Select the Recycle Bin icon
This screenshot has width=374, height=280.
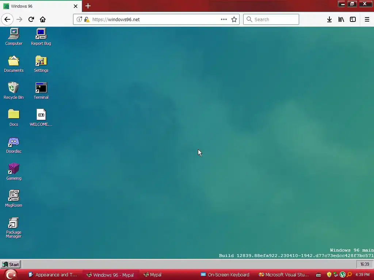click(14, 91)
